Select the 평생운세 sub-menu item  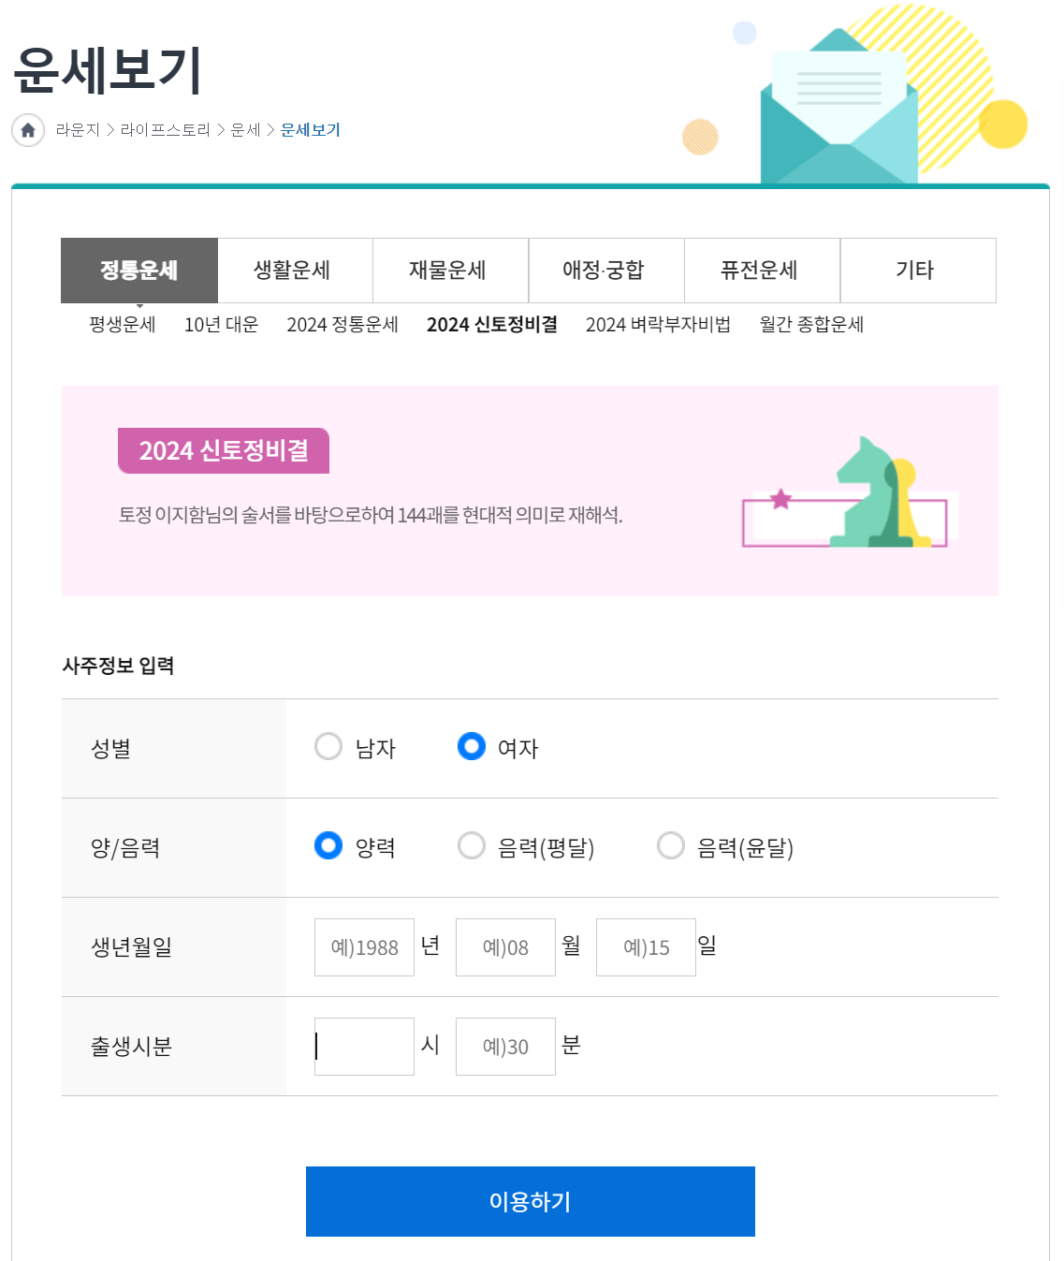pos(120,324)
